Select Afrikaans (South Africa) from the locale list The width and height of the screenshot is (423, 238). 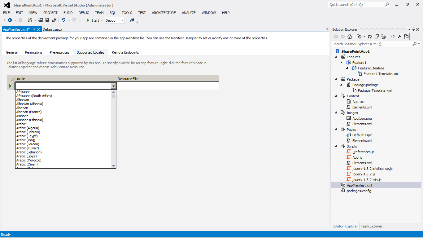[34, 96]
